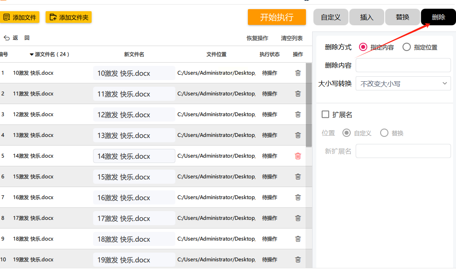
Task: Edit new filename field 14激发 快乐.docx
Action: (134, 156)
